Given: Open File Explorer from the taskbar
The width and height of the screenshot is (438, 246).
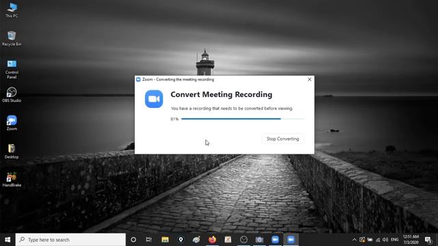Looking at the screenshot, I should 165,240.
